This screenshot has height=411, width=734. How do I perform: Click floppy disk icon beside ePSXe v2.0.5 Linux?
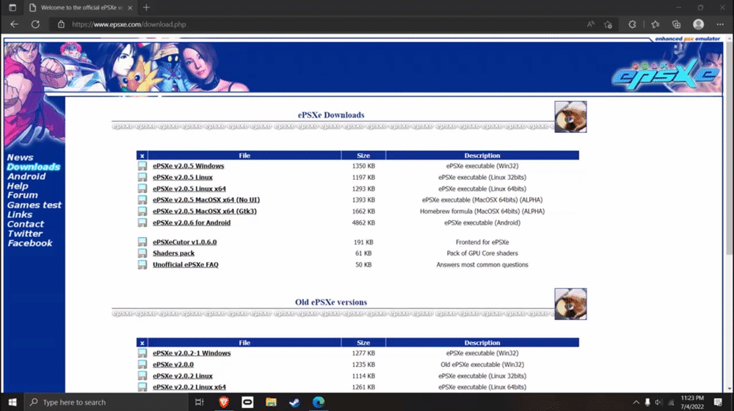click(142, 177)
